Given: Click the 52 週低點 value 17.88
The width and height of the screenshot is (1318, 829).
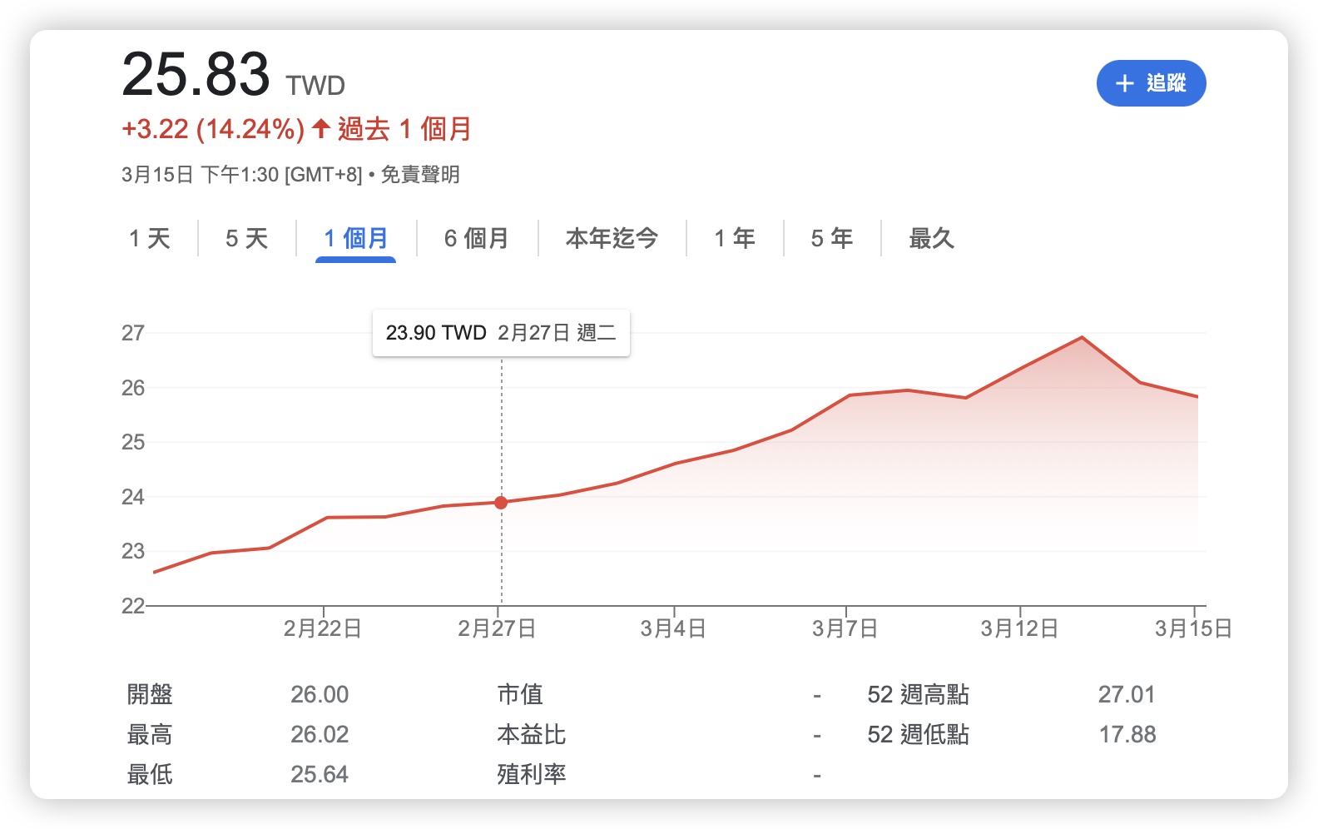Looking at the screenshot, I should pos(1127,734).
